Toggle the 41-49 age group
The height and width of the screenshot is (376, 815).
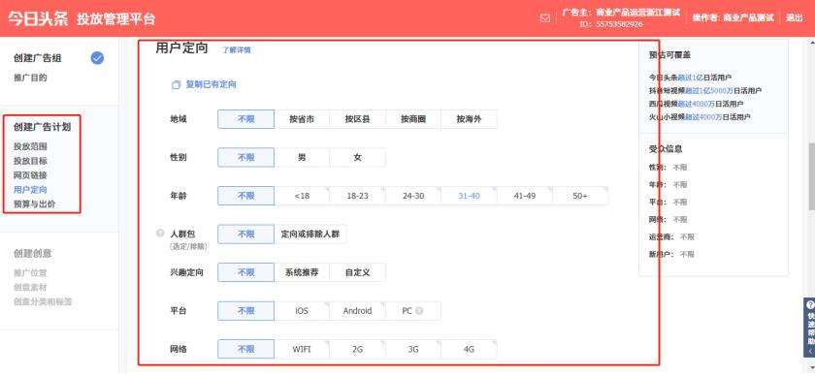[525, 196]
